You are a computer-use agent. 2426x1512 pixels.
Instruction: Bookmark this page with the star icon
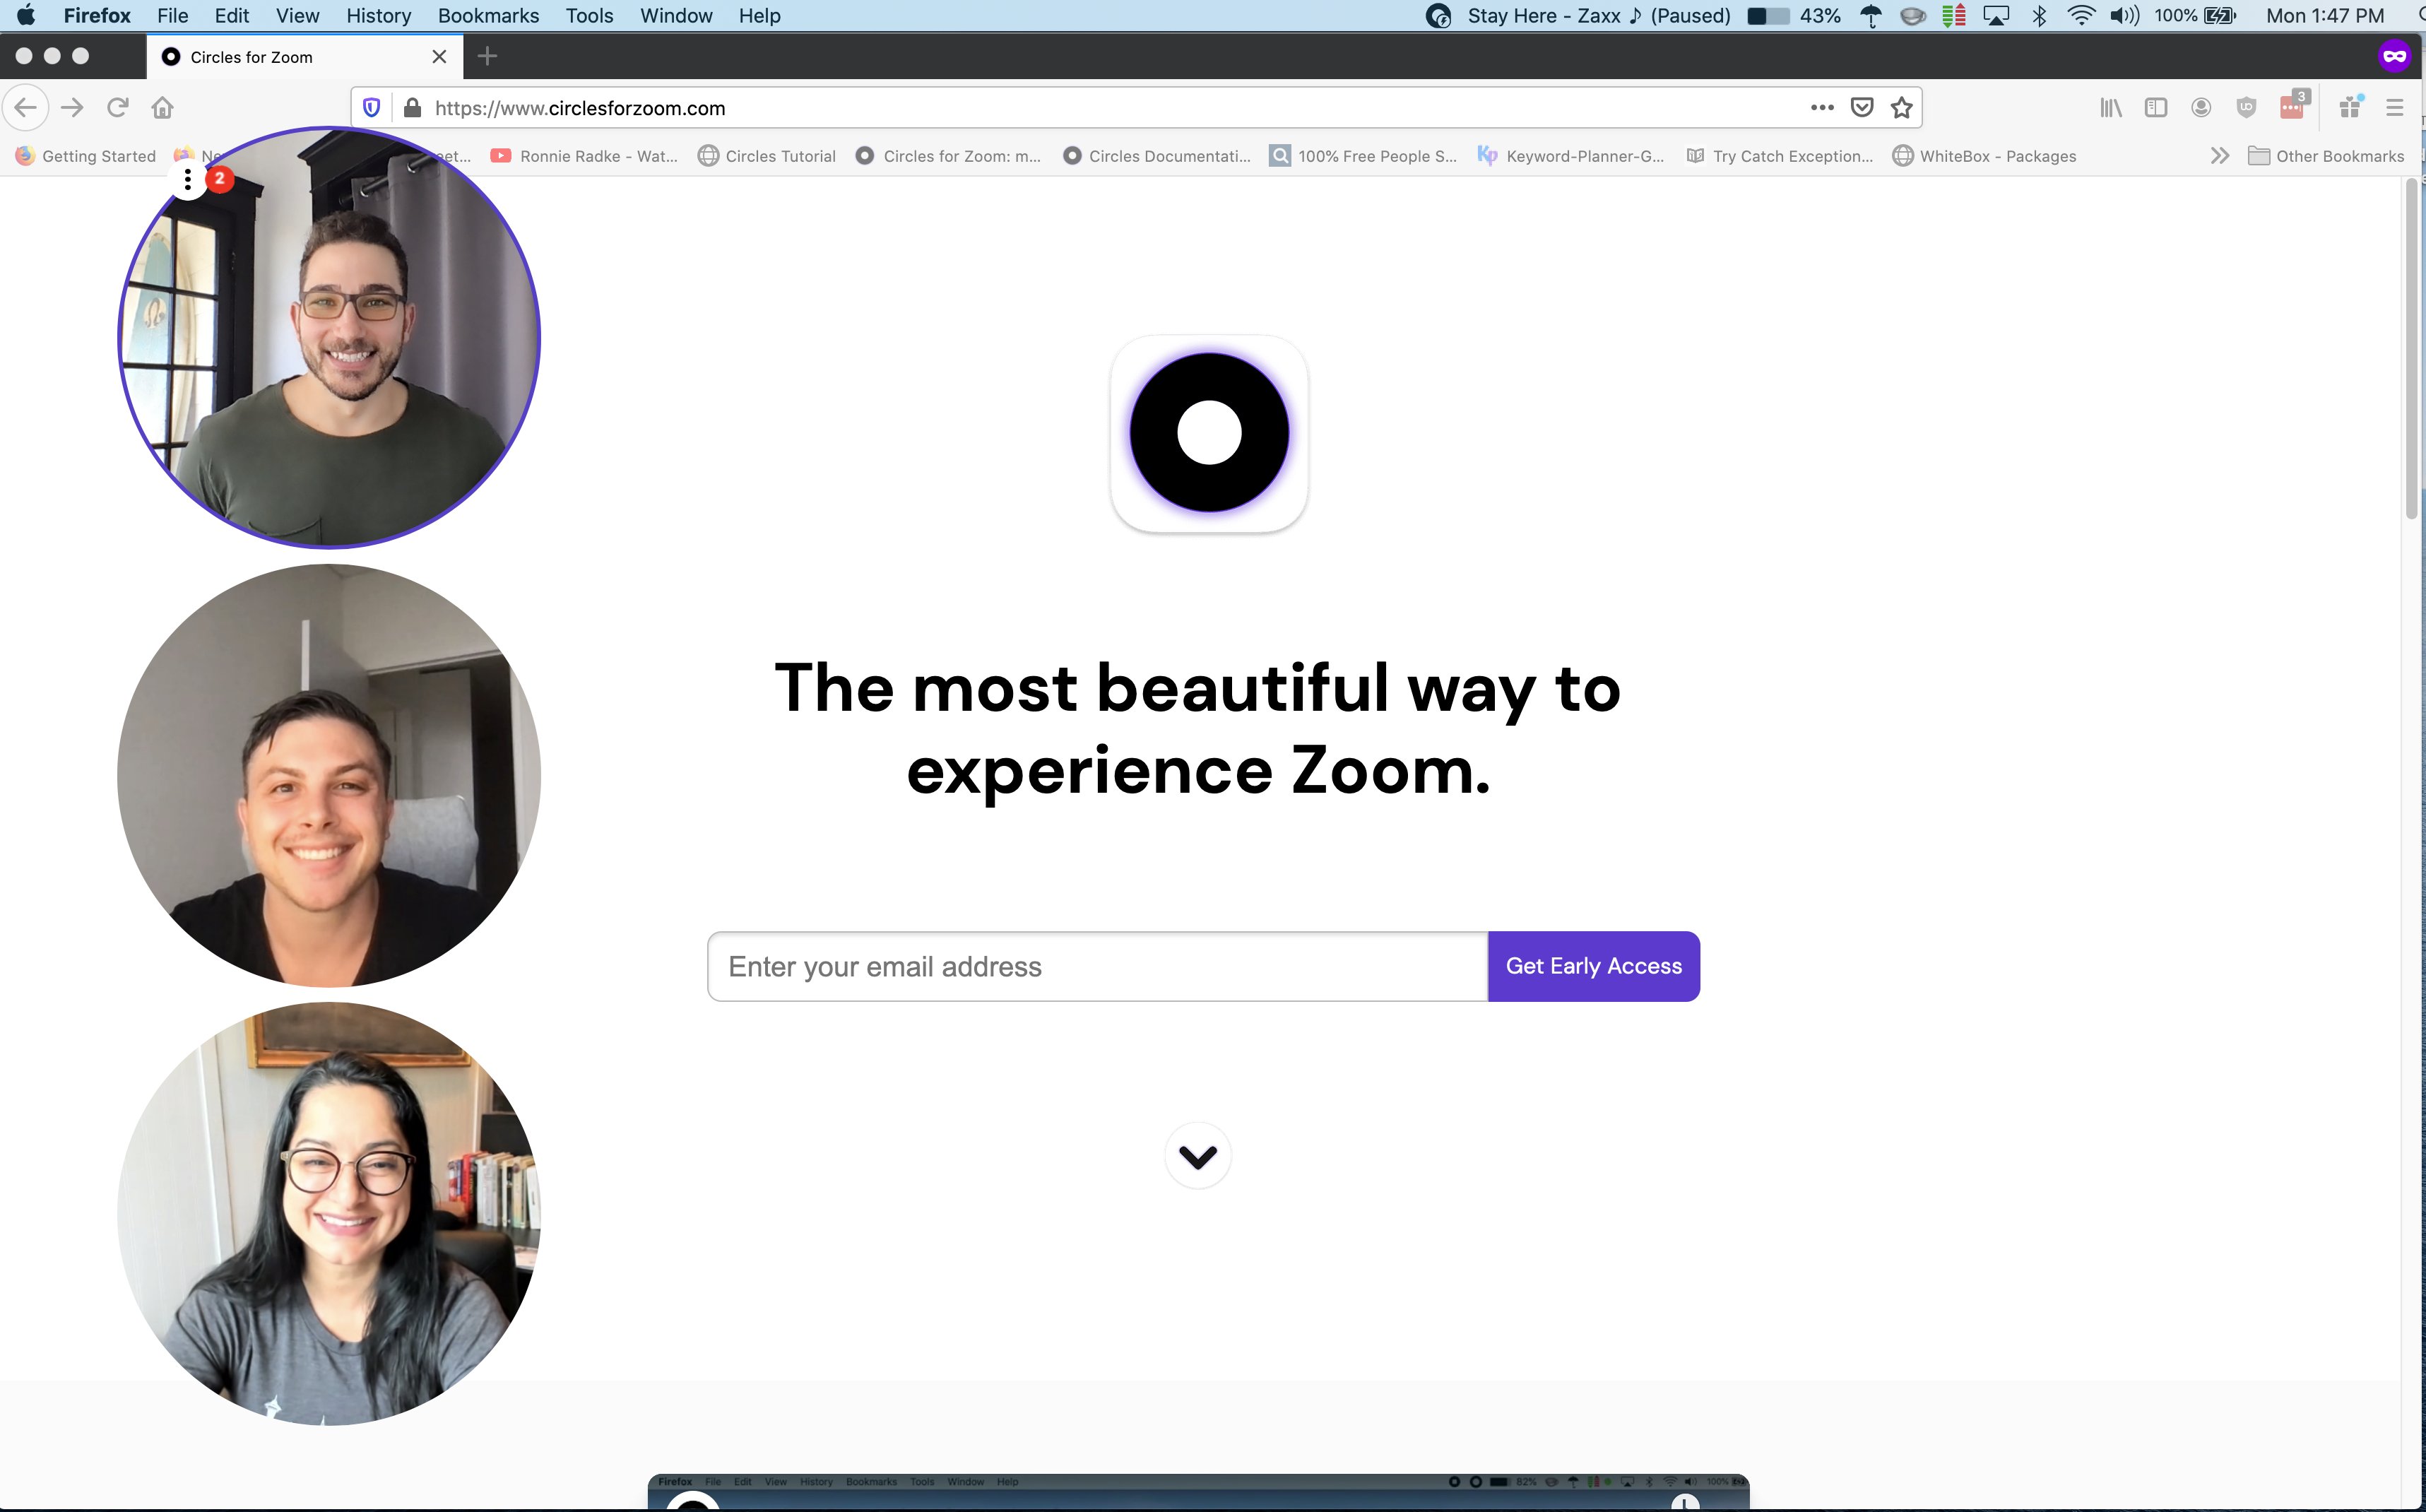point(1901,107)
